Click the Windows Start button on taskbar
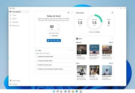 54,91
